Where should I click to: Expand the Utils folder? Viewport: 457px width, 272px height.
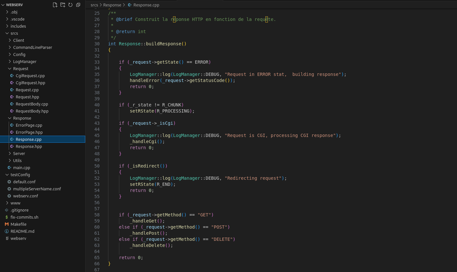10,160
